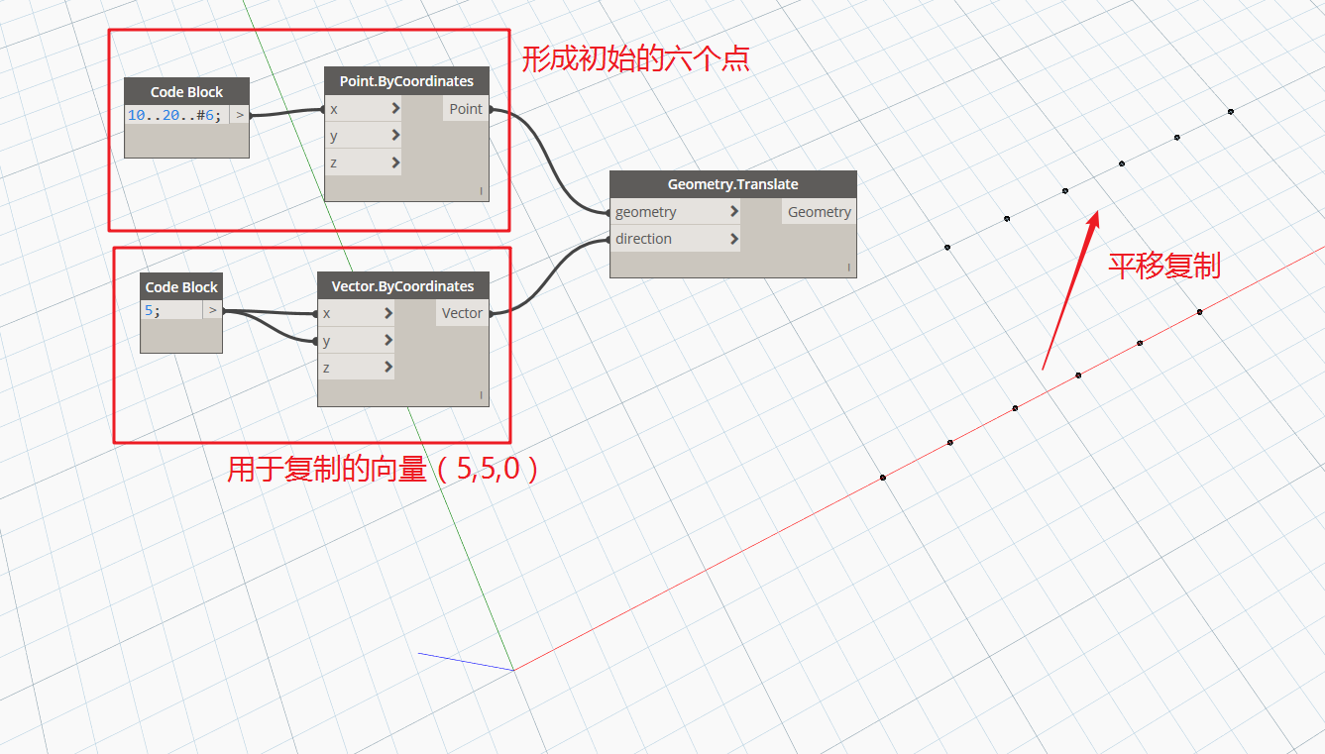This screenshot has height=754, width=1325.
Task: Open lacing indicator on Geometry.Translate node
Action: click(848, 268)
